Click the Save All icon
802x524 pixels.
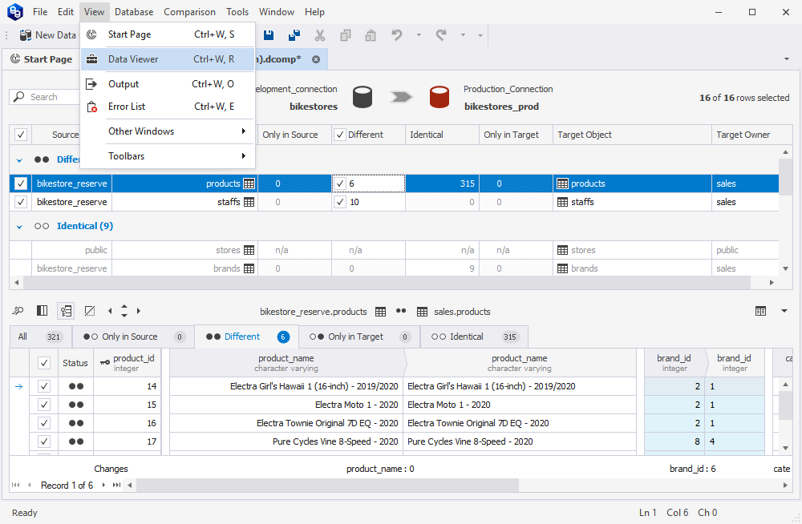tap(294, 35)
